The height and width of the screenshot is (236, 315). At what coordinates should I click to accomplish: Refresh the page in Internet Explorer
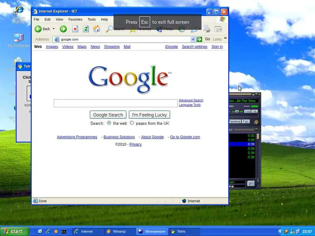pos(86,29)
